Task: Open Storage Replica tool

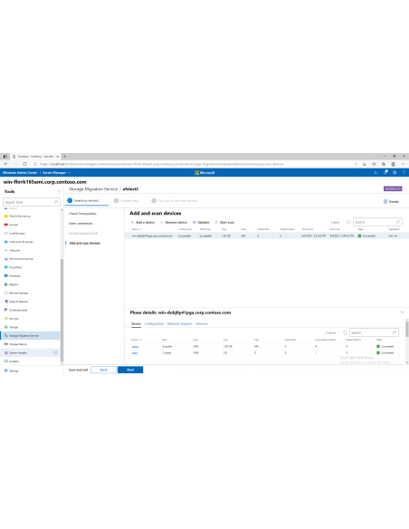Action: [18, 344]
